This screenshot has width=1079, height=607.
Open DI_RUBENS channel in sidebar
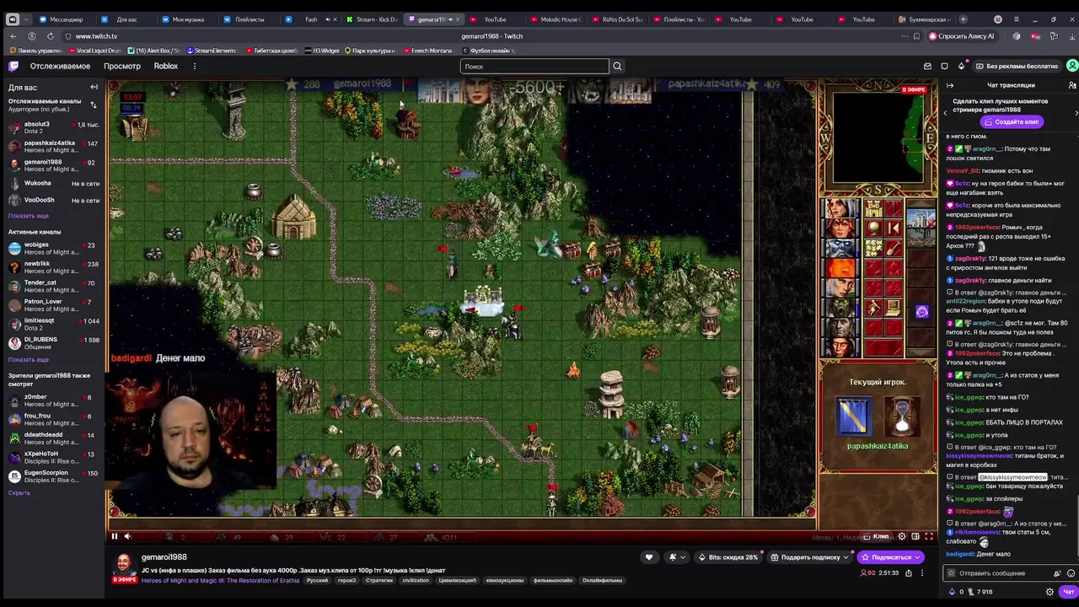53,343
